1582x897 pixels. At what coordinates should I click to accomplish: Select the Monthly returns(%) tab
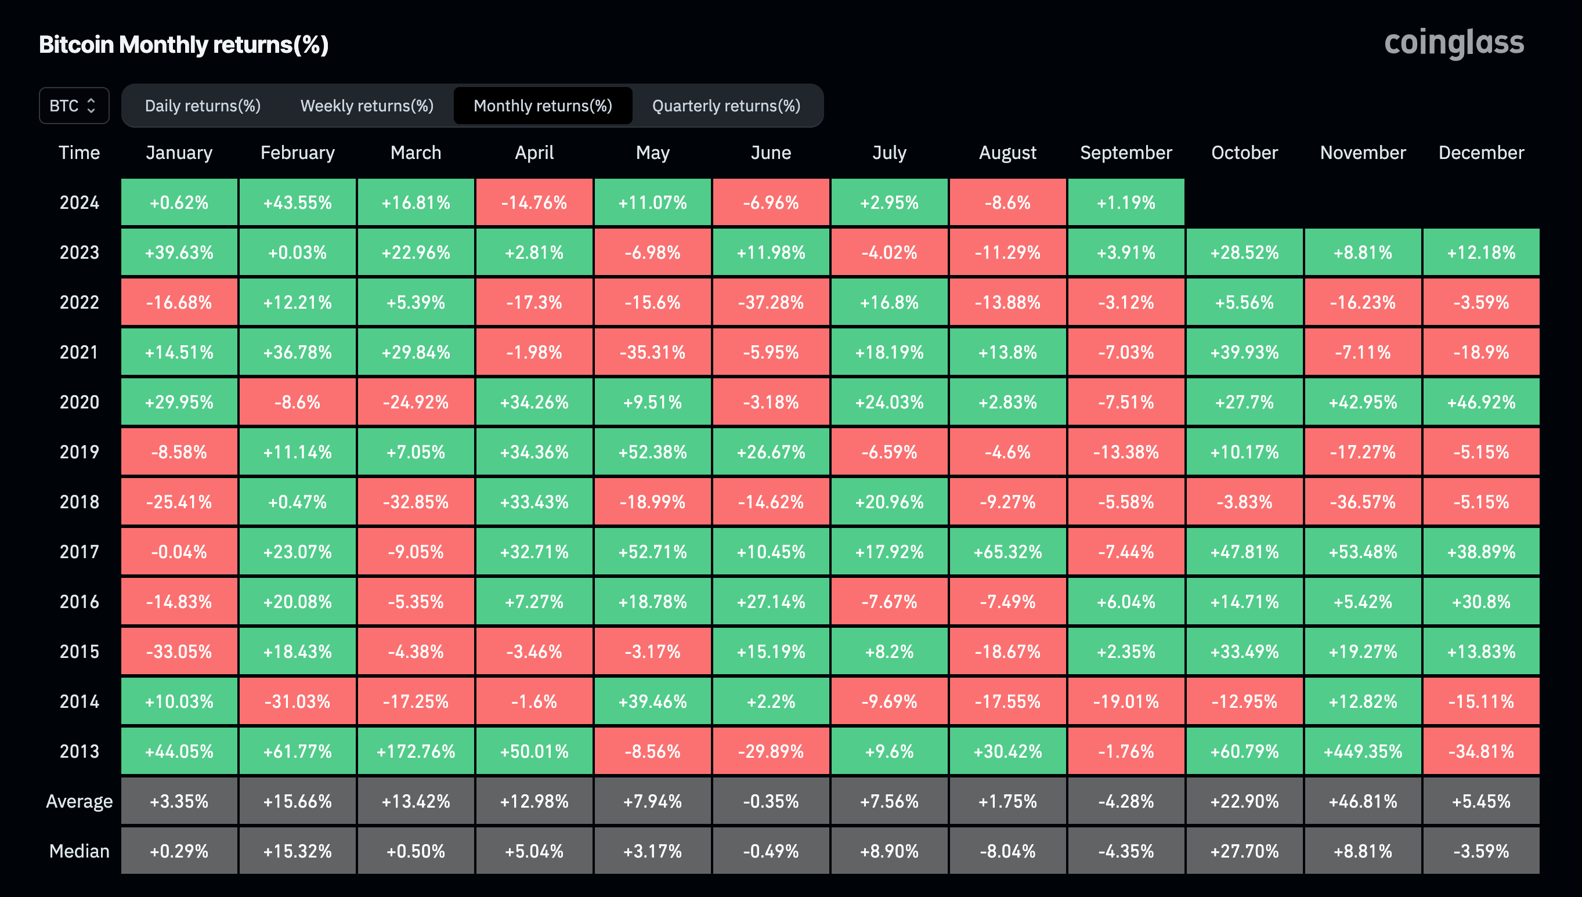pyautogui.click(x=543, y=106)
